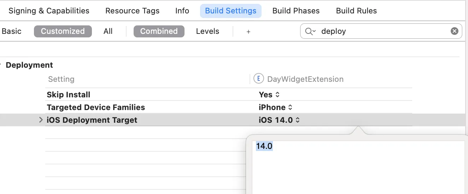The width and height of the screenshot is (468, 194).
Task: Go to the Build Phases tab
Action: [x=296, y=11]
